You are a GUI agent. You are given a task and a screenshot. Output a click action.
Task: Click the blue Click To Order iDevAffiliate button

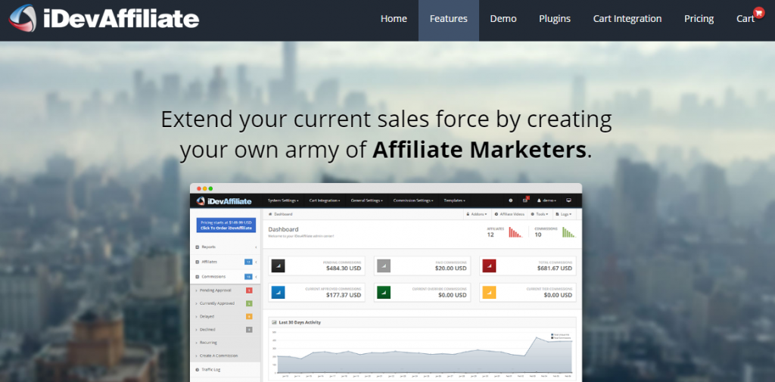[226, 225]
